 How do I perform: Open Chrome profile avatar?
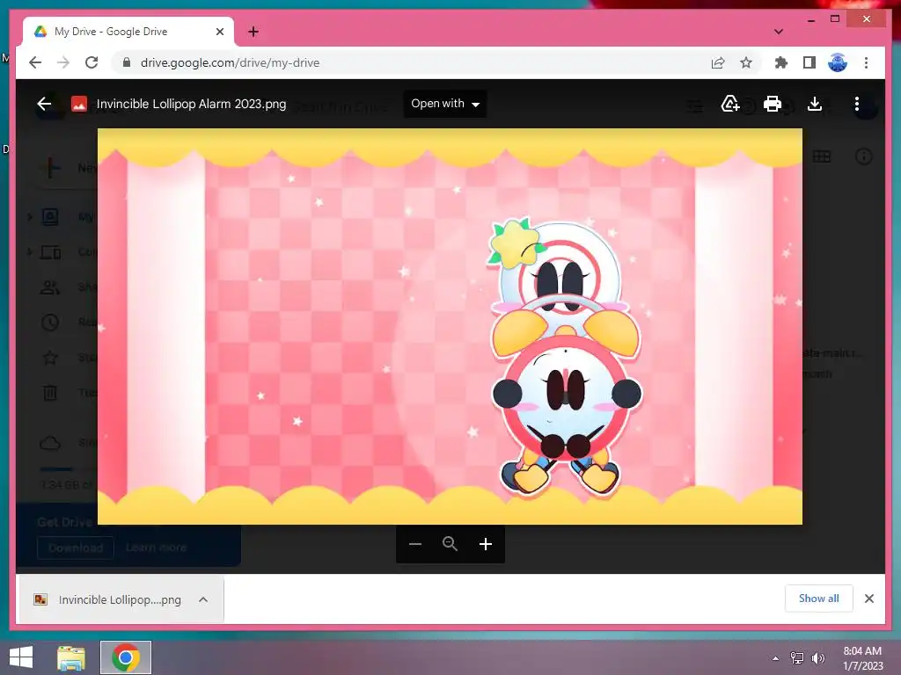[838, 62]
